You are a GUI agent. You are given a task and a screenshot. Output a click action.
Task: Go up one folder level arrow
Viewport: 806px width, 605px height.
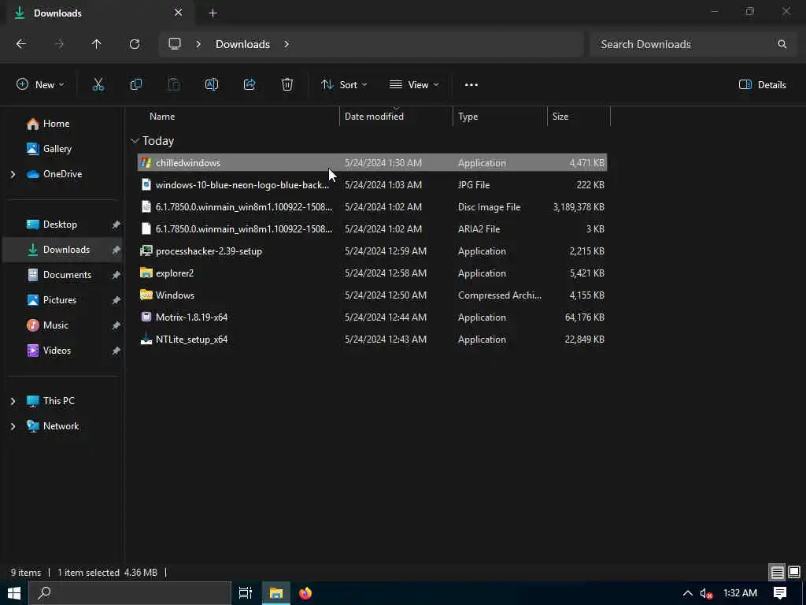click(x=96, y=44)
